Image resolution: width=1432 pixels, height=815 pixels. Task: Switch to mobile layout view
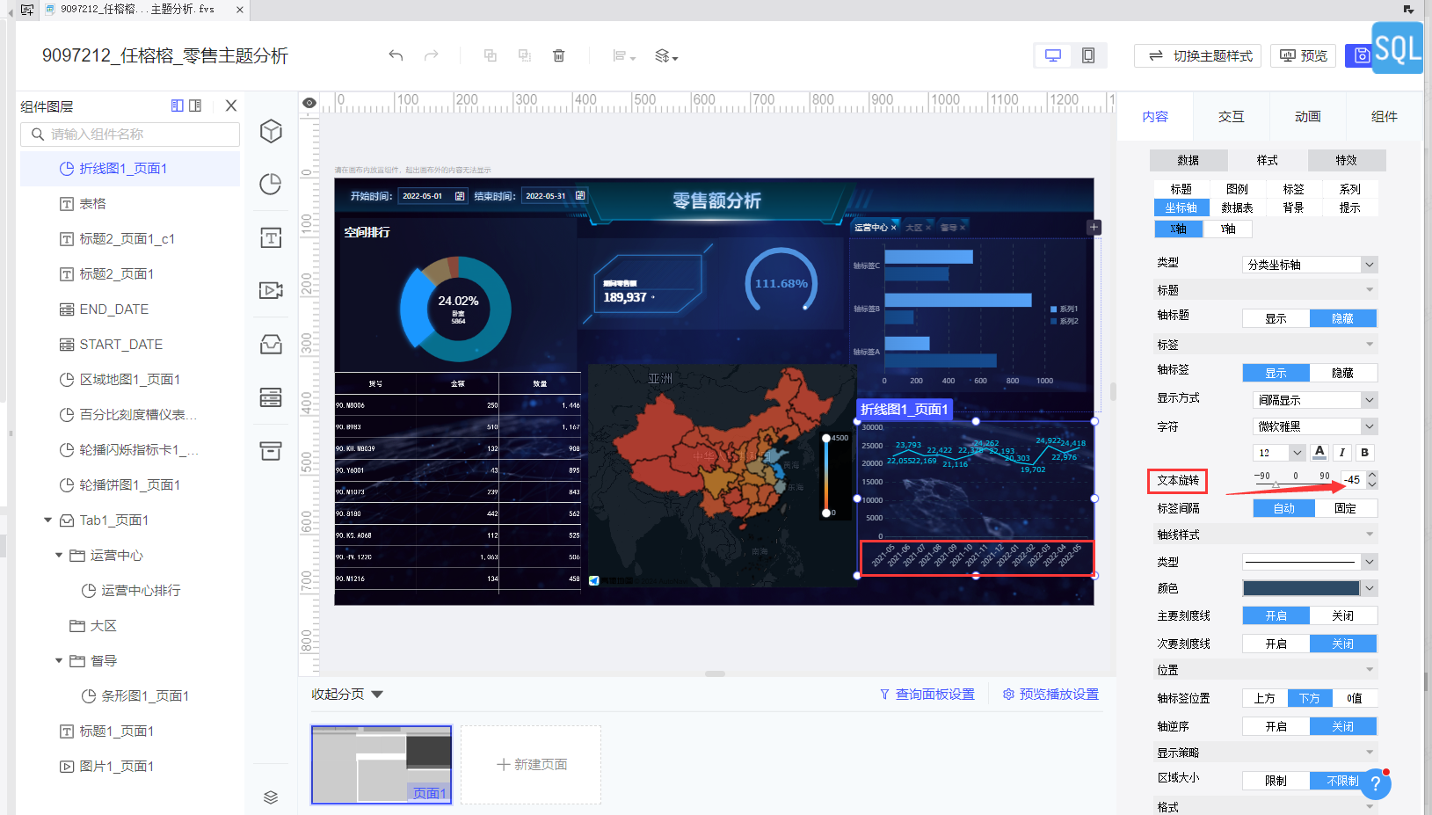[1088, 55]
